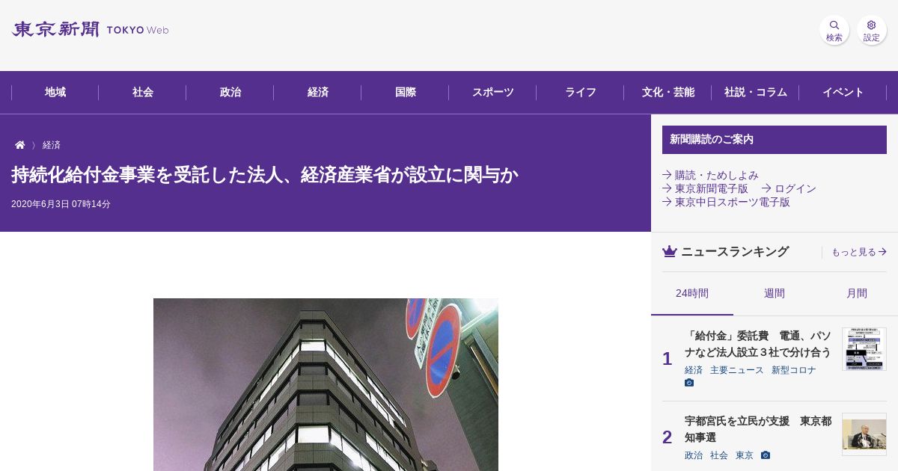Open ranking article 宇都宮氏を立民が支援
Screen dimensions: 898x471
[758, 429]
